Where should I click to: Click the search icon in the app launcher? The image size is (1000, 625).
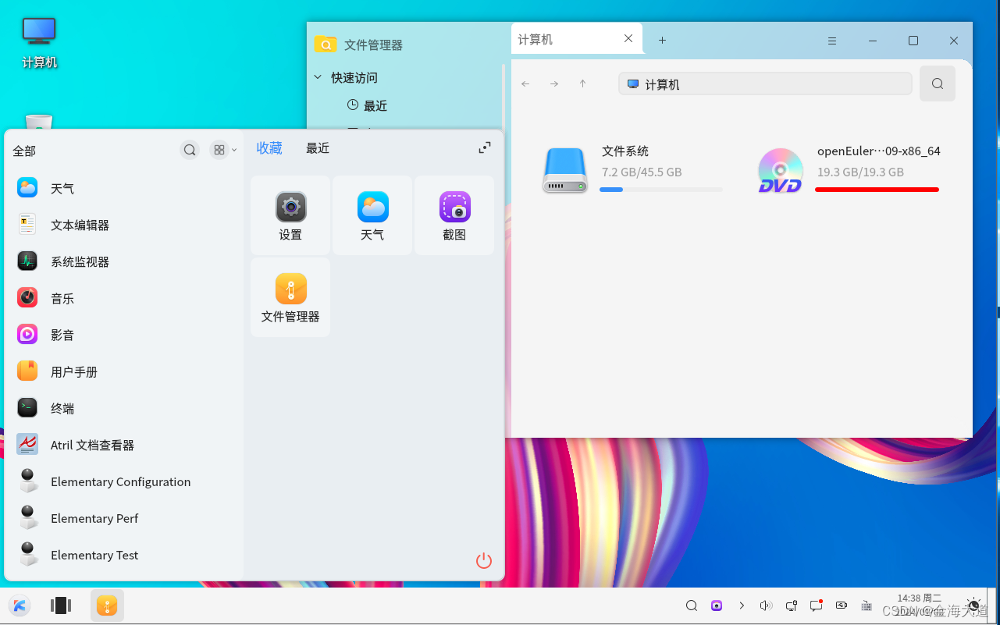[x=190, y=149]
